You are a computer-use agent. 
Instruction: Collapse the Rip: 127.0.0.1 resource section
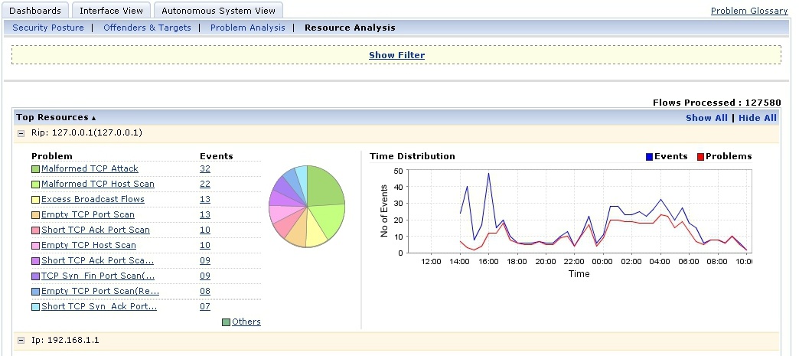21,133
